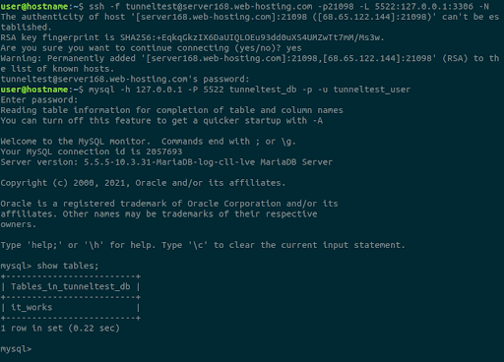
Task: Click the first green user@hostname prompt
Action: point(34,6)
